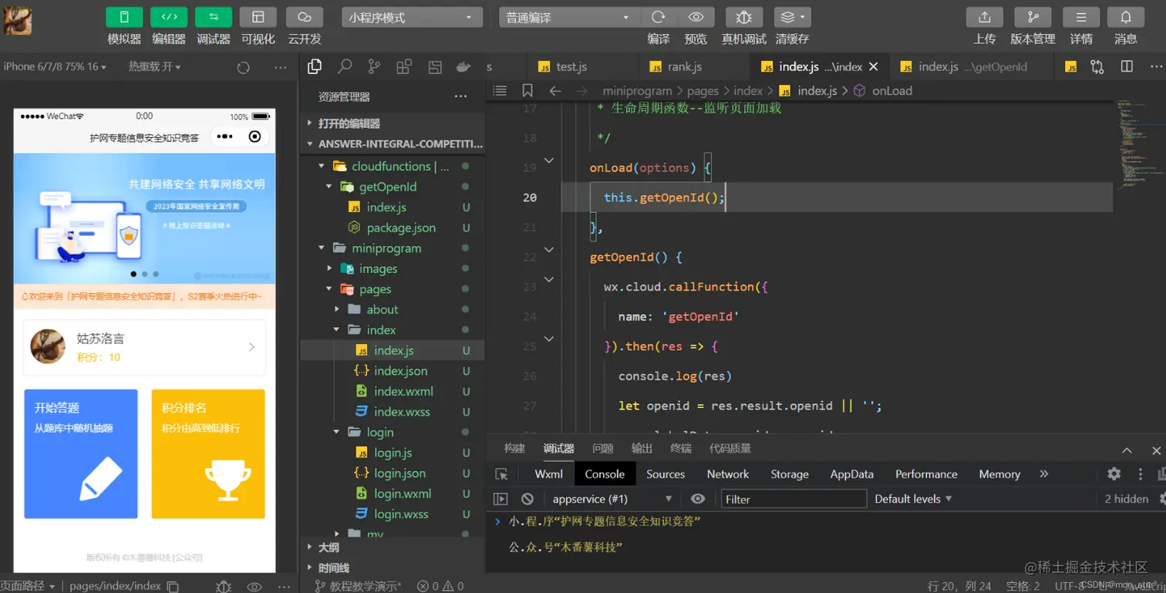This screenshot has height=593, width=1166.
Task: Click the console Filter input field
Action: coord(794,499)
